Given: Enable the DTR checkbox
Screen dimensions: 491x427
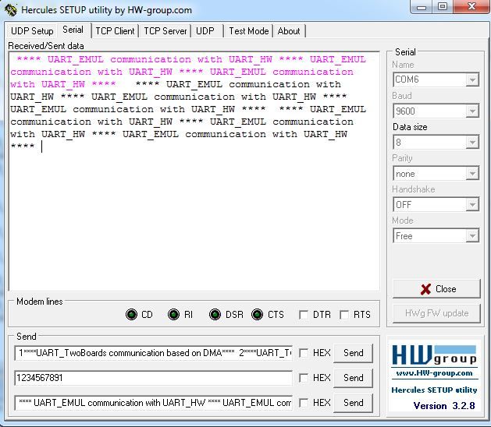Looking at the screenshot, I should (x=304, y=315).
